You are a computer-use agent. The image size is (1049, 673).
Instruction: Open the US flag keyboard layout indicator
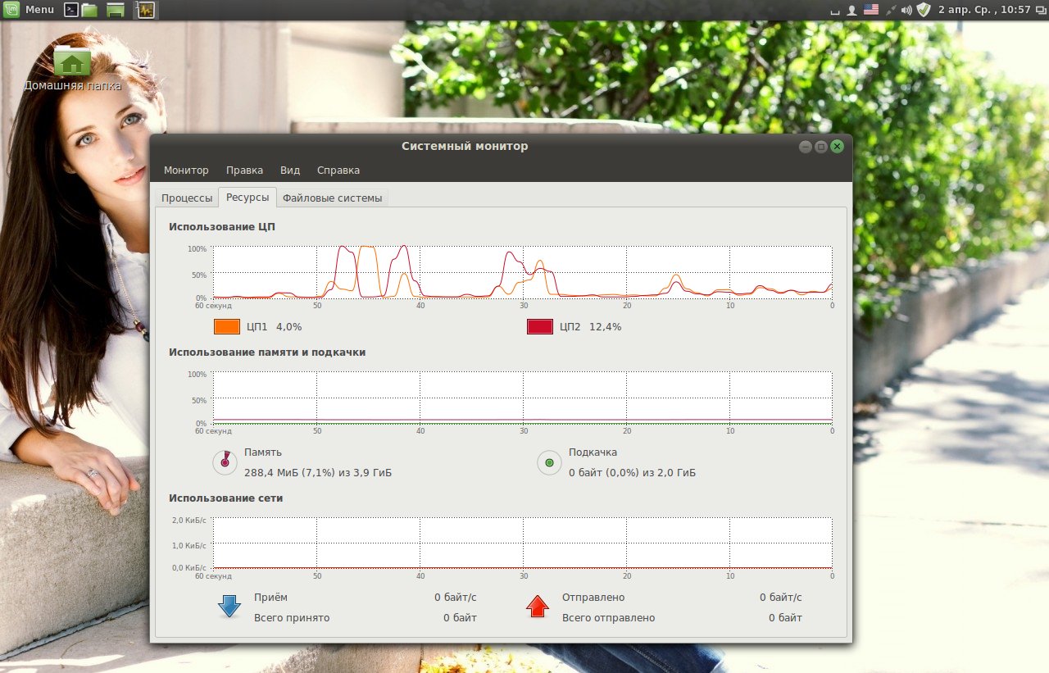870,10
